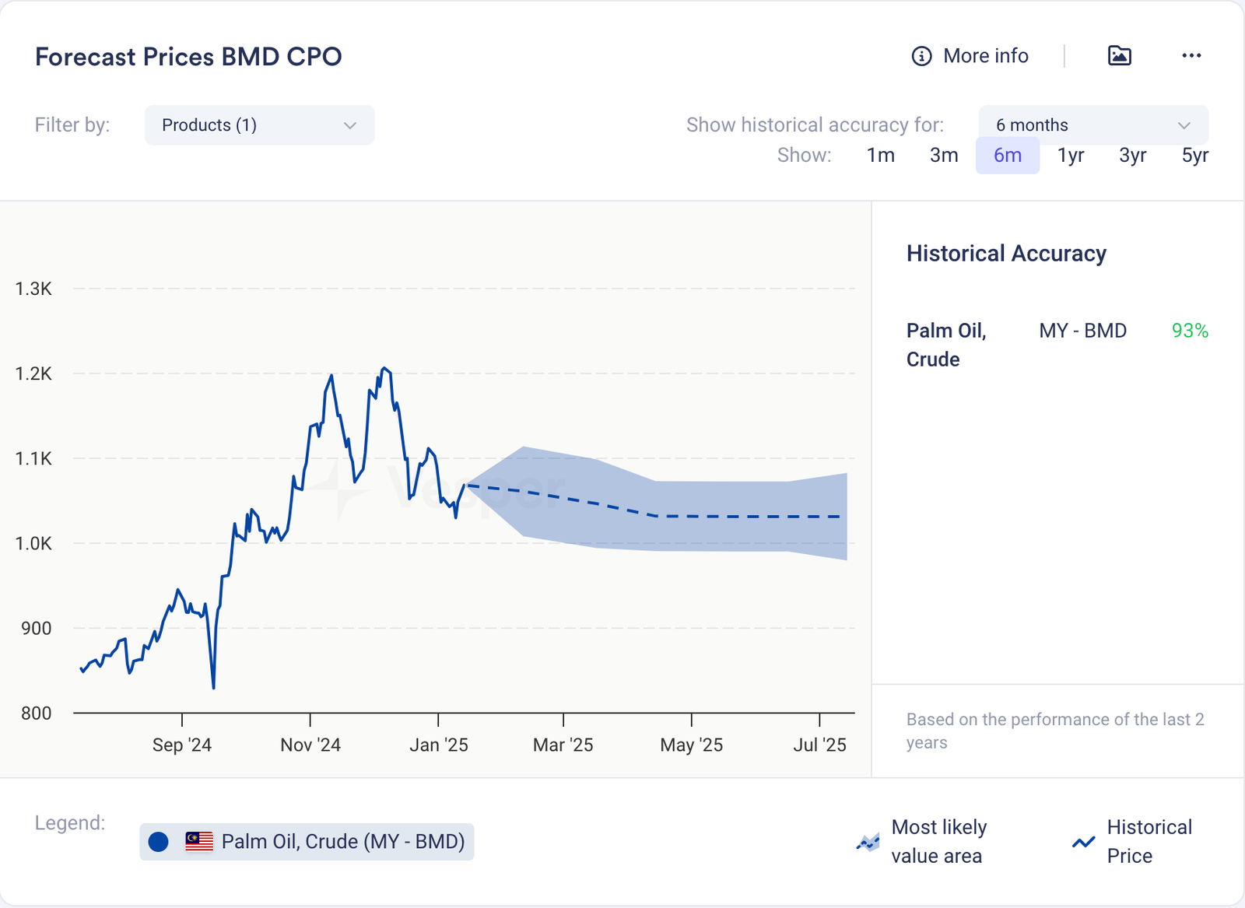Expand the 6 months historical accuracy dropdown

1092,125
